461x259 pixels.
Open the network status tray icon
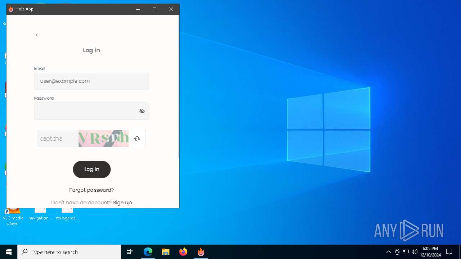pyautogui.click(x=406, y=252)
